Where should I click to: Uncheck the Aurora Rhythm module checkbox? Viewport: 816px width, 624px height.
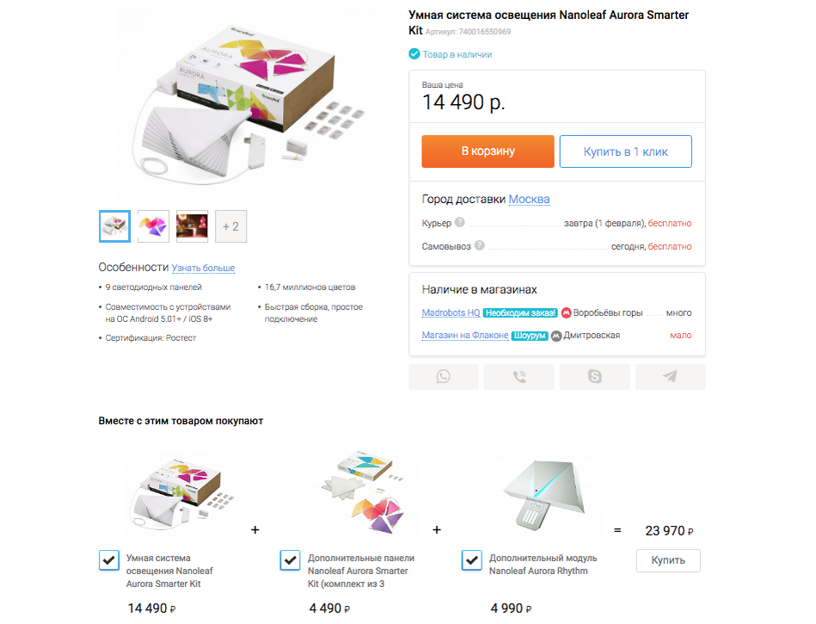click(x=471, y=560)
